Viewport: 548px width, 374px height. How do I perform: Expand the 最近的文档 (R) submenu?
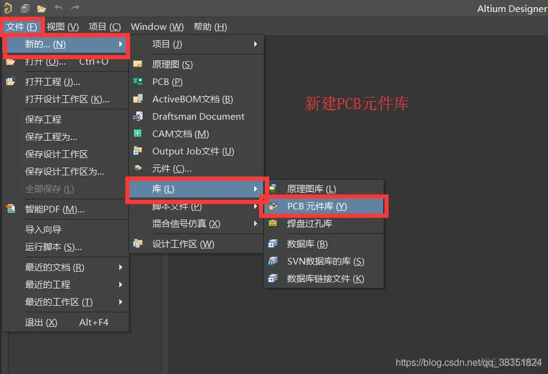[x=66, y=267]
